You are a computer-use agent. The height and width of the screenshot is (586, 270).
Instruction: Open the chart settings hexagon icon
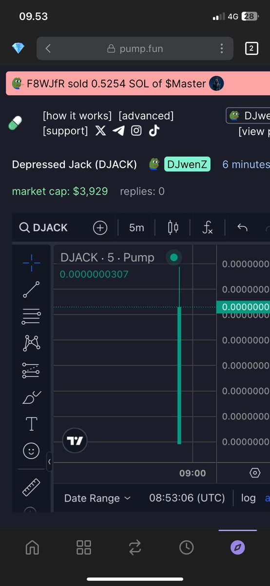[255, 473]
